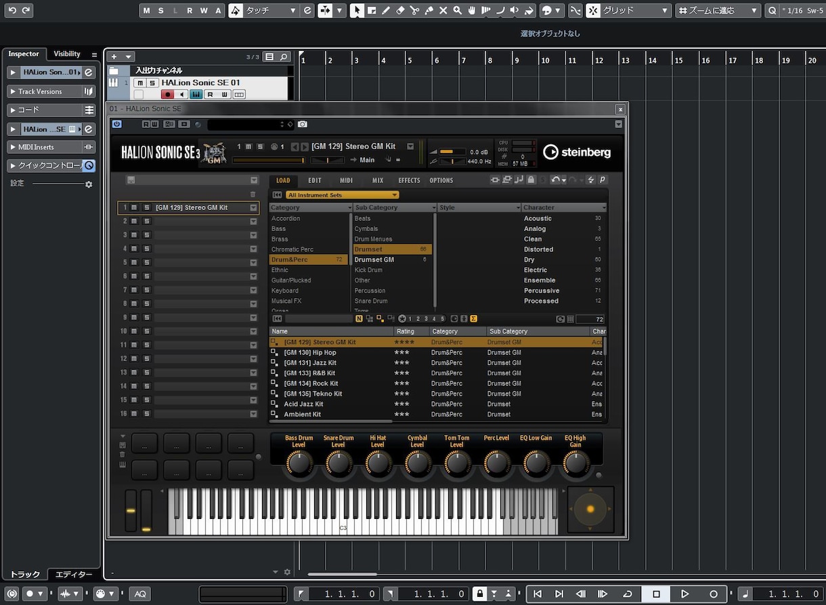Mute the HALion Sonic SE 01 track
The width and height of the screenshot is (826, 605).
point(140,83)
